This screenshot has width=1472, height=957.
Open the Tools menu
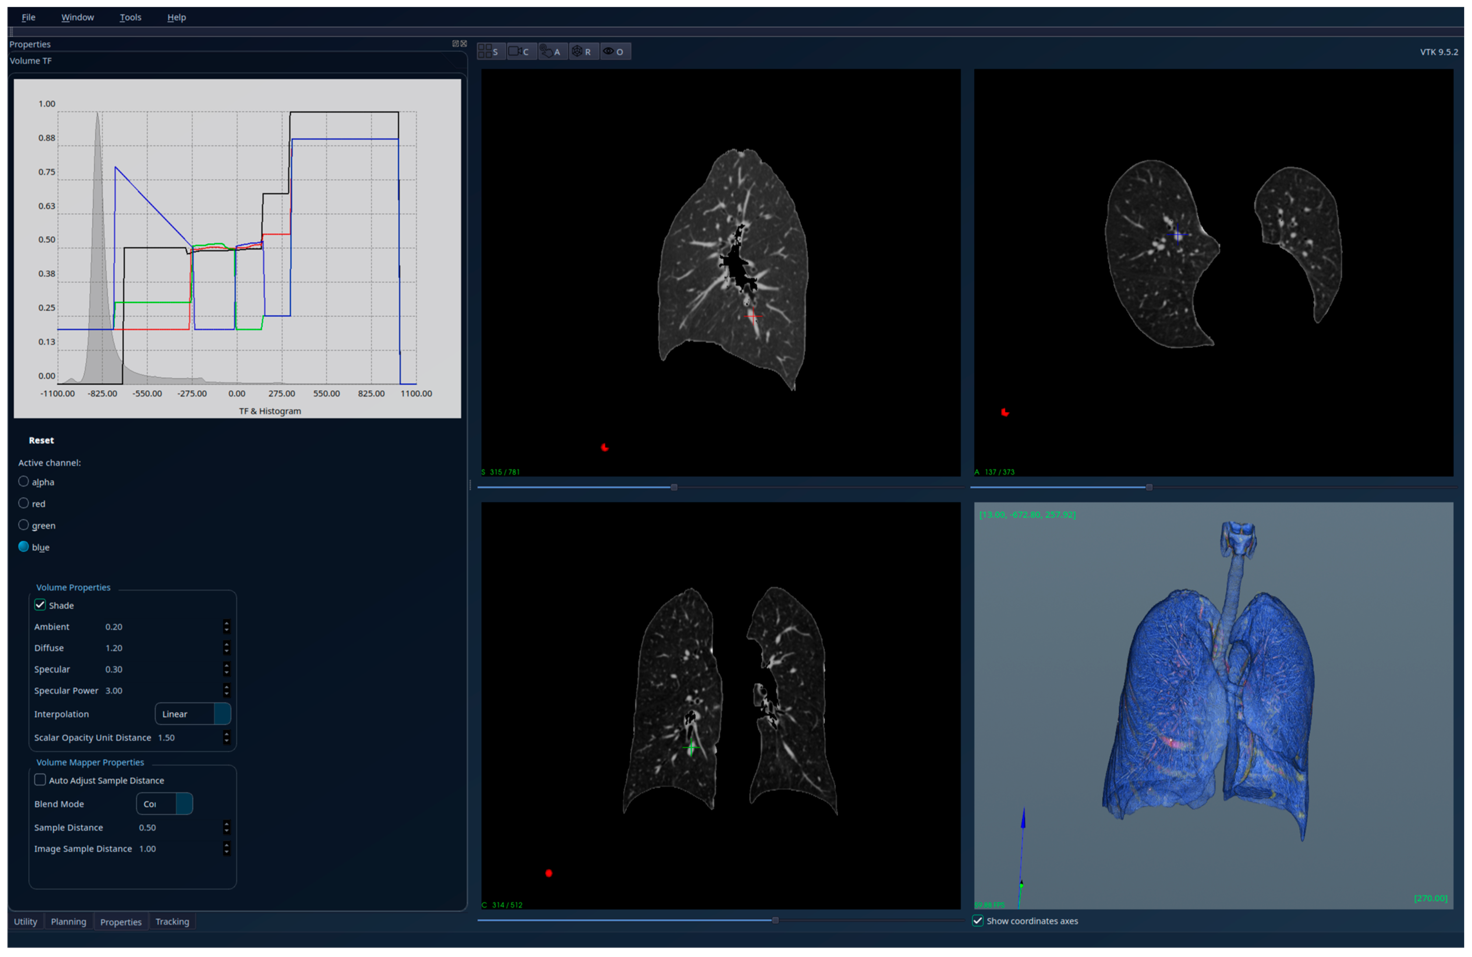coord(130,17)
